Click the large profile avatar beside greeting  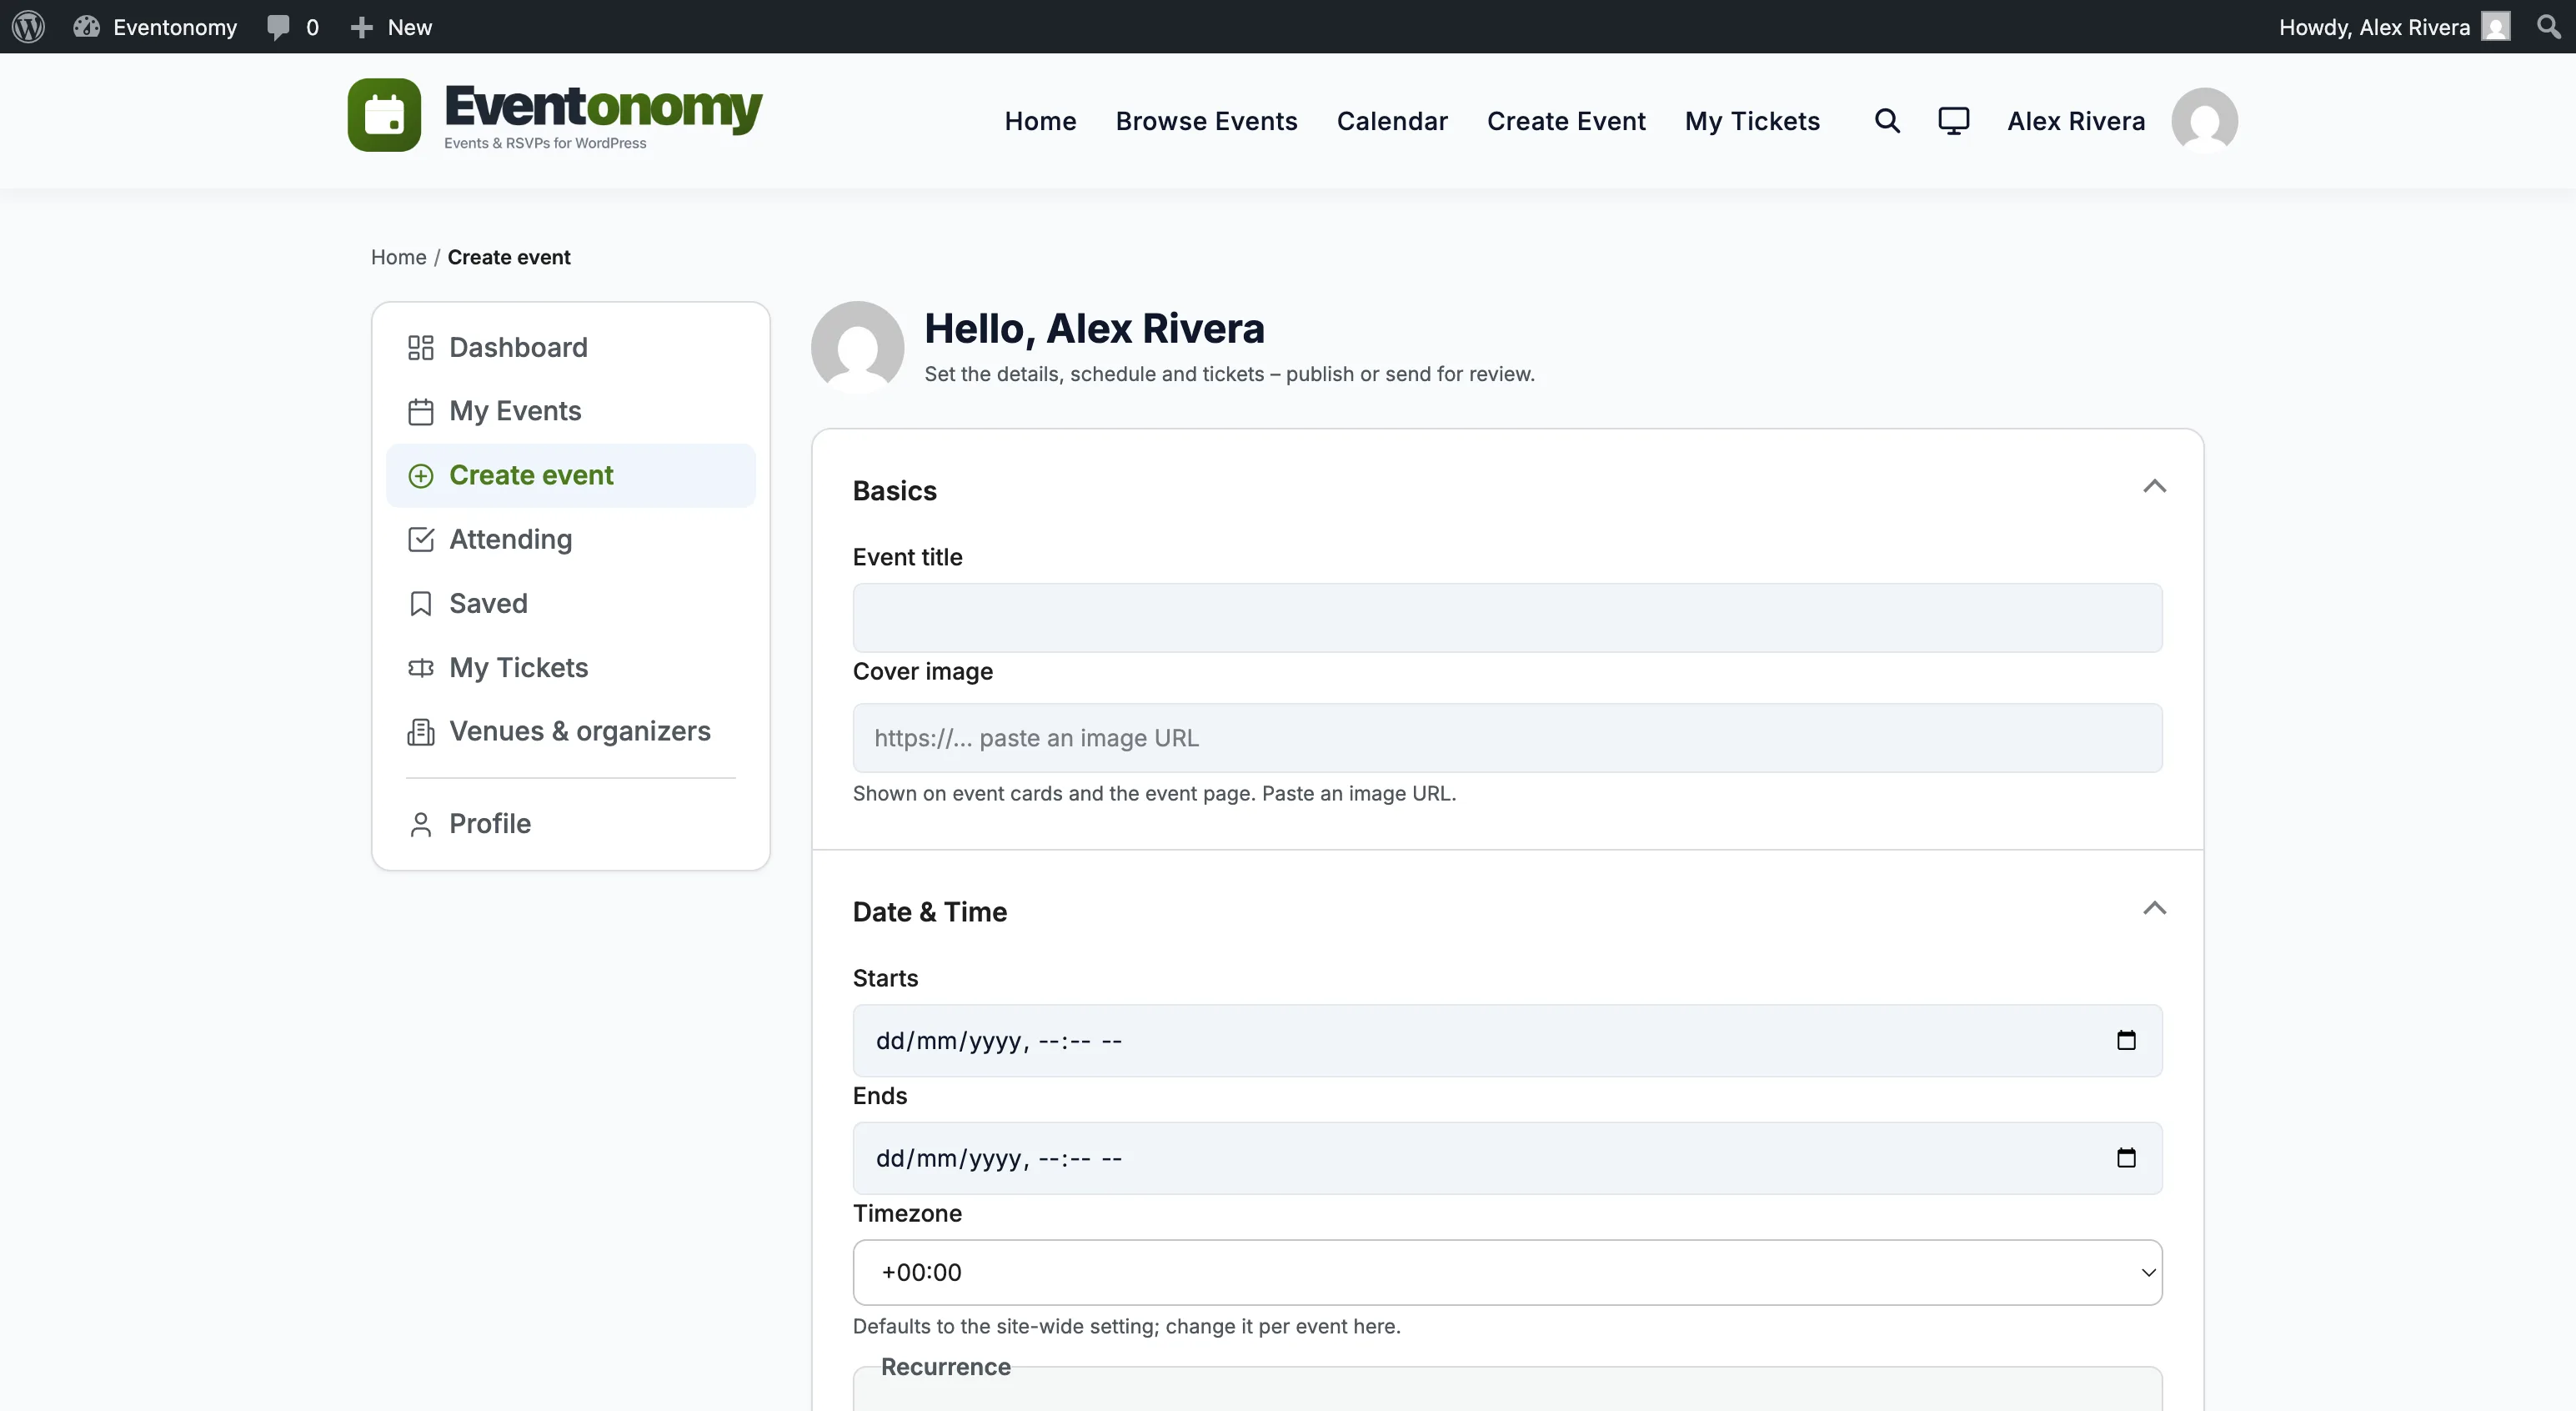857,347
